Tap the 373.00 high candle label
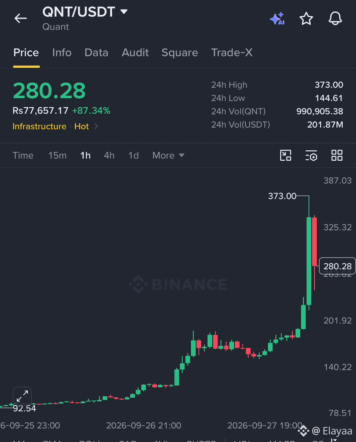 (x=282, y=196)
